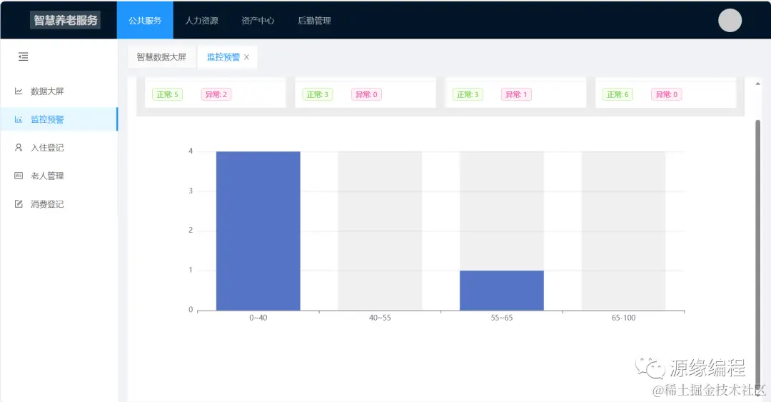
Task: Open the 人力资源 top menu
Action: pyautogui.click(x=201, y=20)
